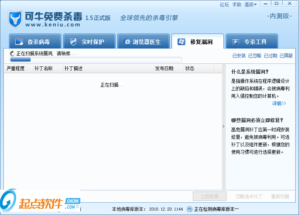This screenshot has width=299, height=215.
Task: View 已屏蔽 patches
Action: [286, 56]
